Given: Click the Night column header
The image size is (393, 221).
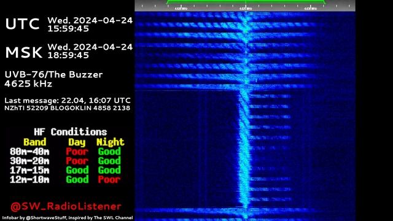Looking at the screenshot, I should point(111,142).
